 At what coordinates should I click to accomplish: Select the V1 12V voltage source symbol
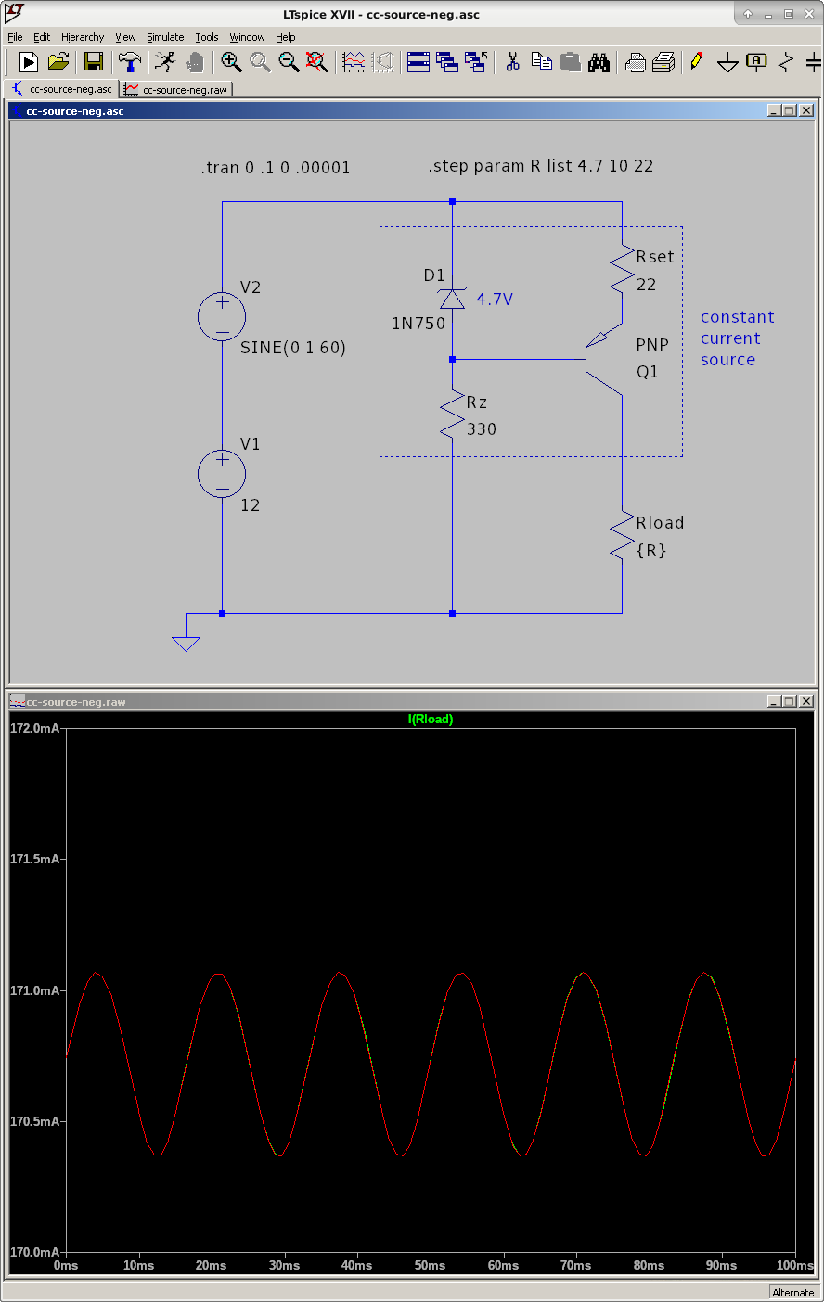tap(222, 474)
